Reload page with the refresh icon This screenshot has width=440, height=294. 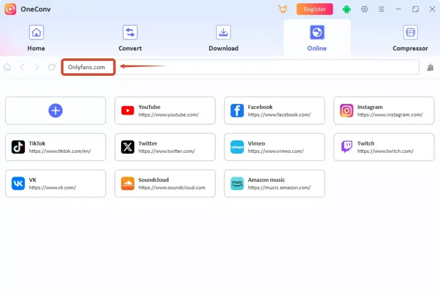[x=52, y=67]
